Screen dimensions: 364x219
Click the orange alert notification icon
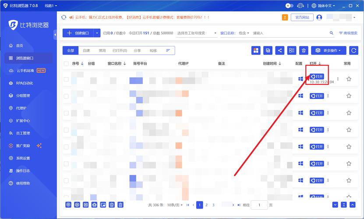tap(284, 18)
